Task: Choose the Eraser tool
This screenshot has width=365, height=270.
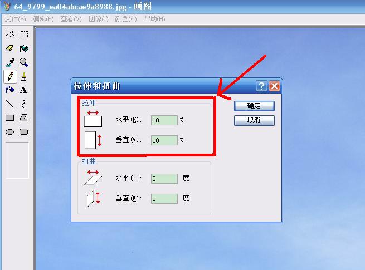Action: pos(10,48)
